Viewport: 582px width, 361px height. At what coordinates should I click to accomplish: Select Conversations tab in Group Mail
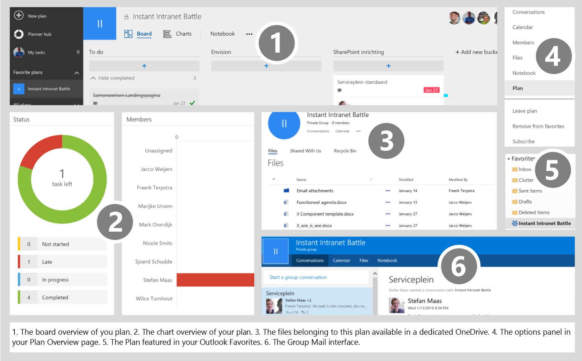click(310, 261)
